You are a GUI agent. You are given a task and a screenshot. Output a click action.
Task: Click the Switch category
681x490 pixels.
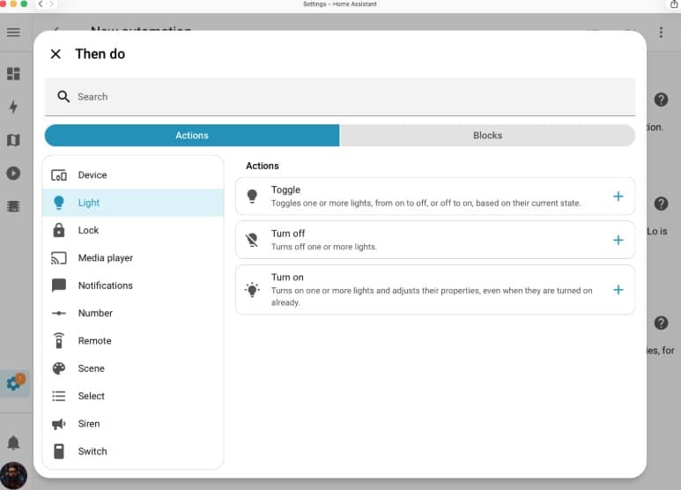(x=92, y=451)
